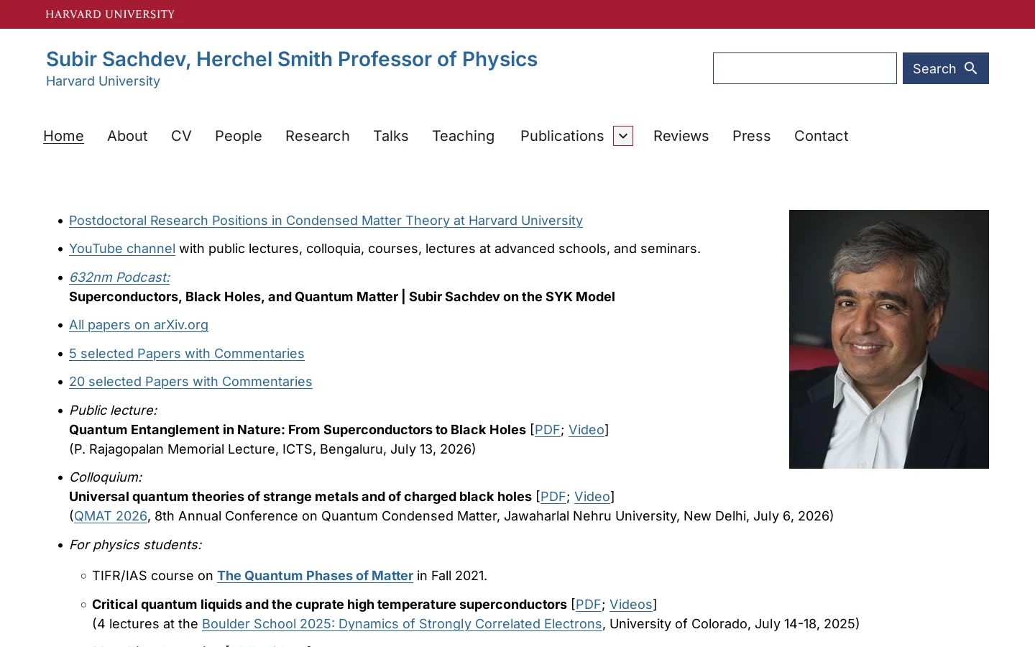Viewport: 1035px width, 647px height.
Task: Click the 'Superconductors, Black Holes, and Quantum Matter' podcast title
Action: coord(342,297)
